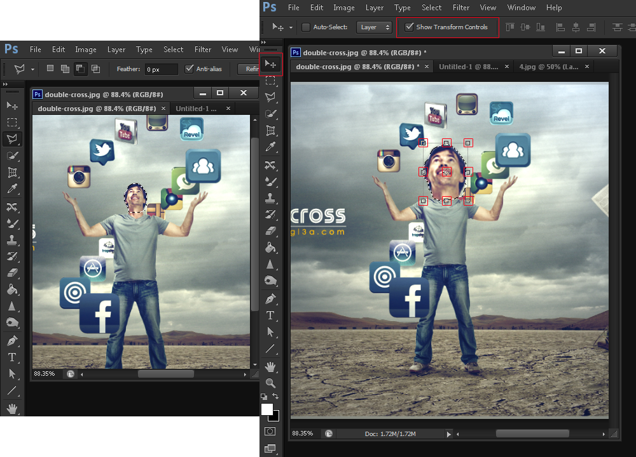Select Hand tool in right window toolbox

(x=270, y=367)
